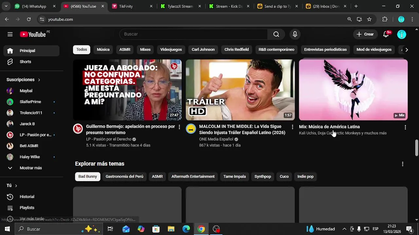Image resolution: width=419 pixels, height=235 pixels.
Task: Open Playlists in the sidebar
Action: coord(31,208)
